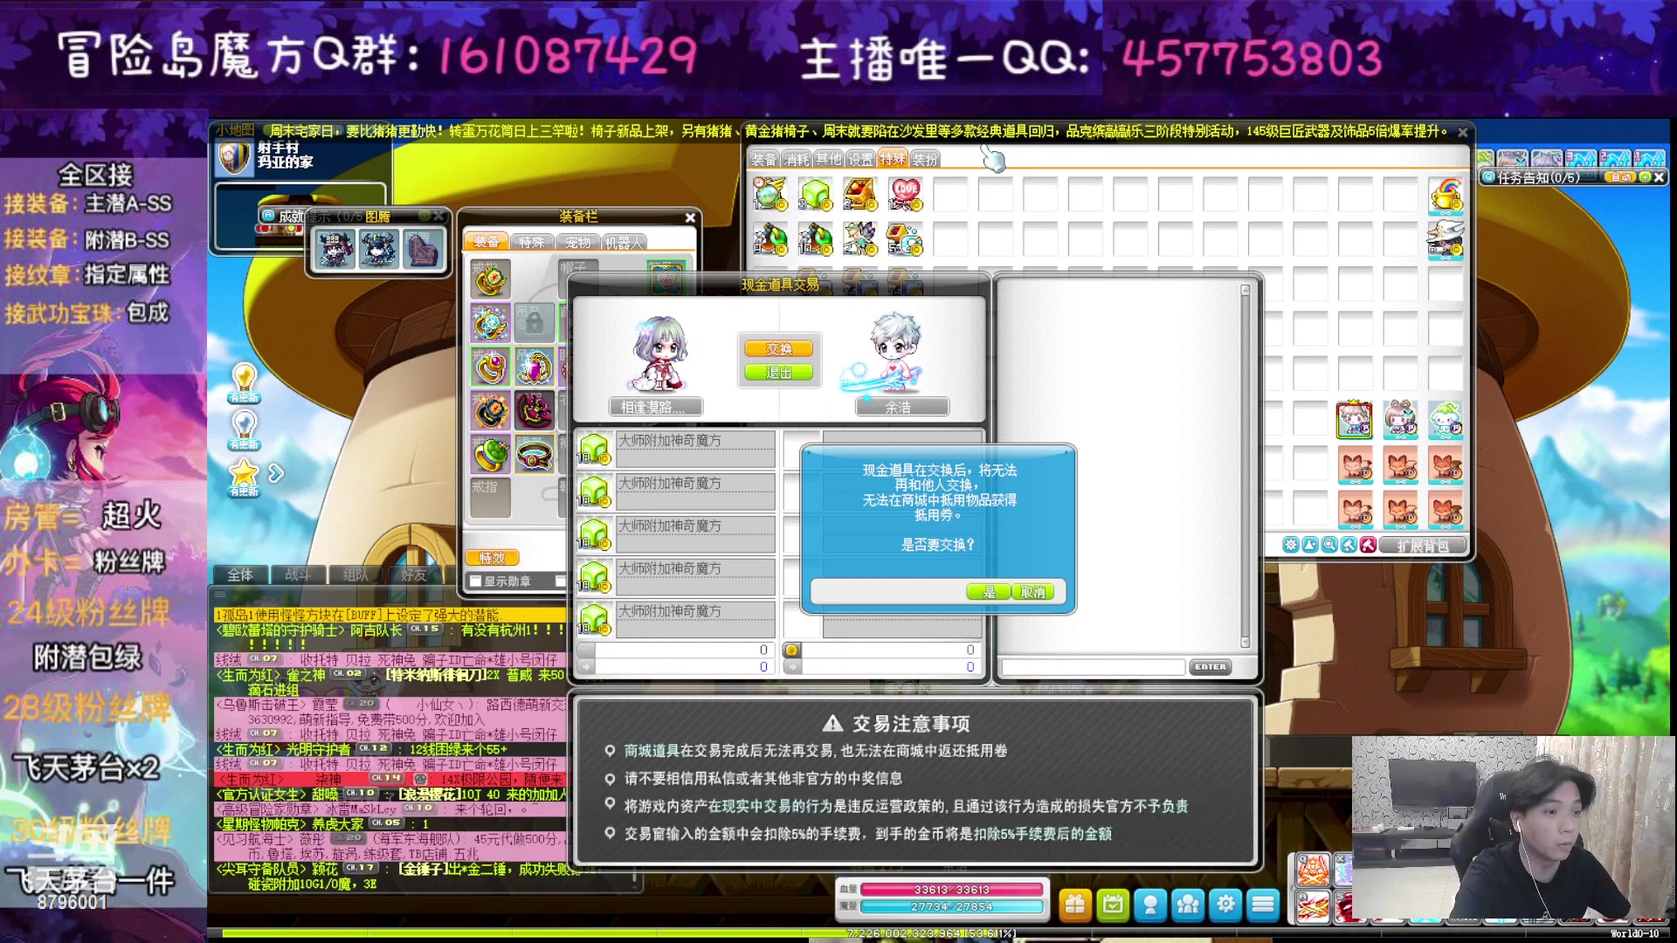This screenshot has width=1677, height=943.
Task: Open the gift box menu icon
Action: (x=1075, y=905)
